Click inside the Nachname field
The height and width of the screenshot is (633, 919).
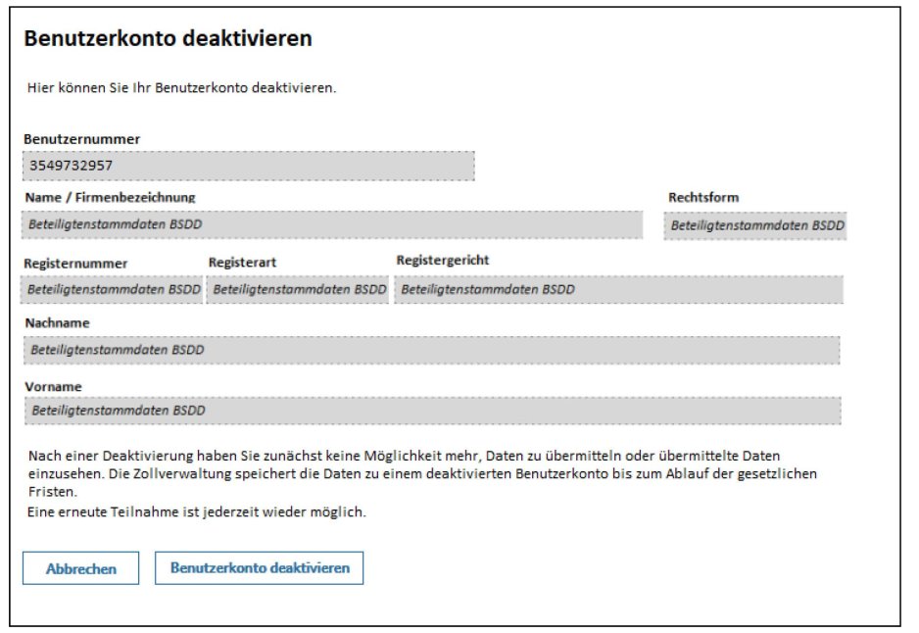click(431, 350)
